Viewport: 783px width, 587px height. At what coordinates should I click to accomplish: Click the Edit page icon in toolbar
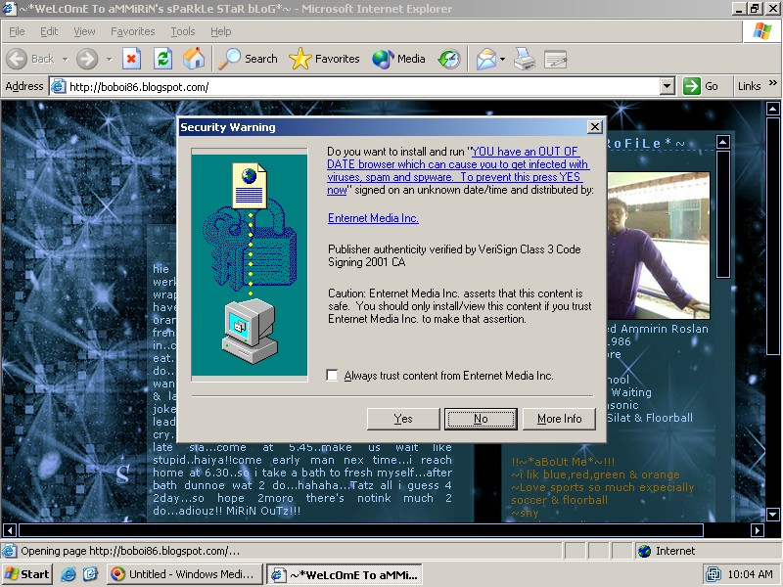[x=555, y=59]
